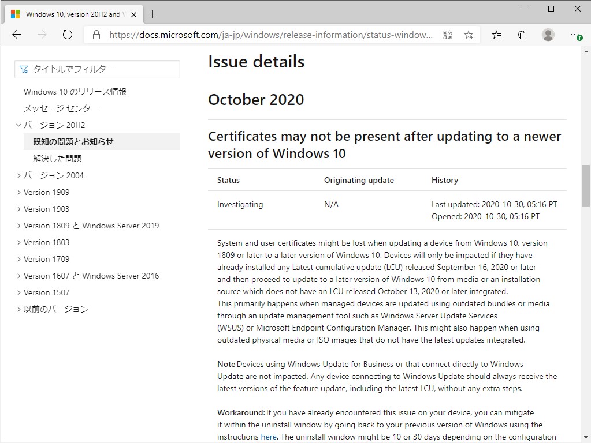Open the Collections icon

pyautogui.click(x=522, y=35)
